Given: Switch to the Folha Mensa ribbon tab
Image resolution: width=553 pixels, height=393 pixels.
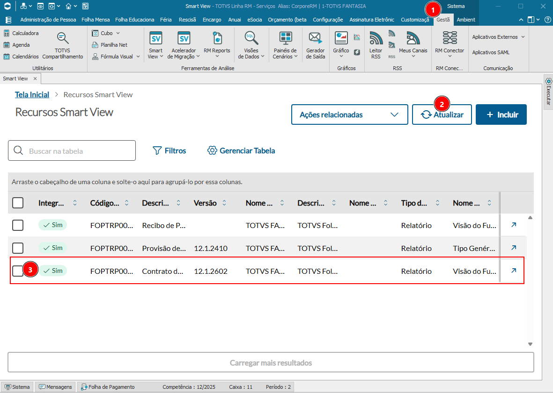Looking at the screenshot, I should (x=96, y=20).
